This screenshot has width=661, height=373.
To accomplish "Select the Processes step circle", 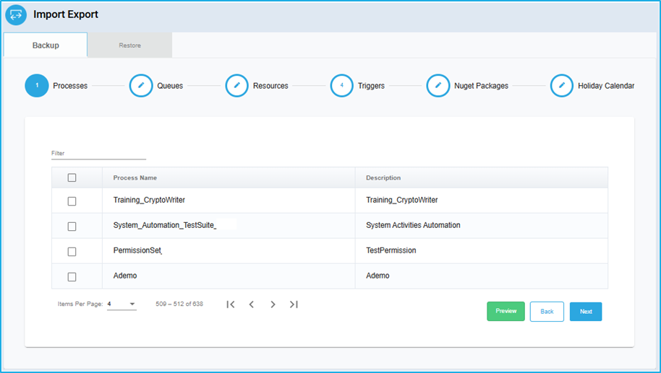I will click(37, 85).
